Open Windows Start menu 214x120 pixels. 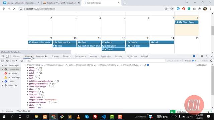point(4,117)
